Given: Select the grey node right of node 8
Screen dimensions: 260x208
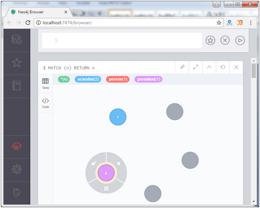Looking at the screenshot, I should pyautogui.click(x=190, y=160).
